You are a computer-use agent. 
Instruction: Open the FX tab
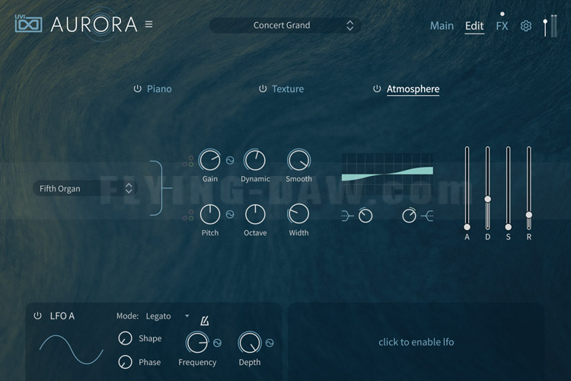point(502,26)
